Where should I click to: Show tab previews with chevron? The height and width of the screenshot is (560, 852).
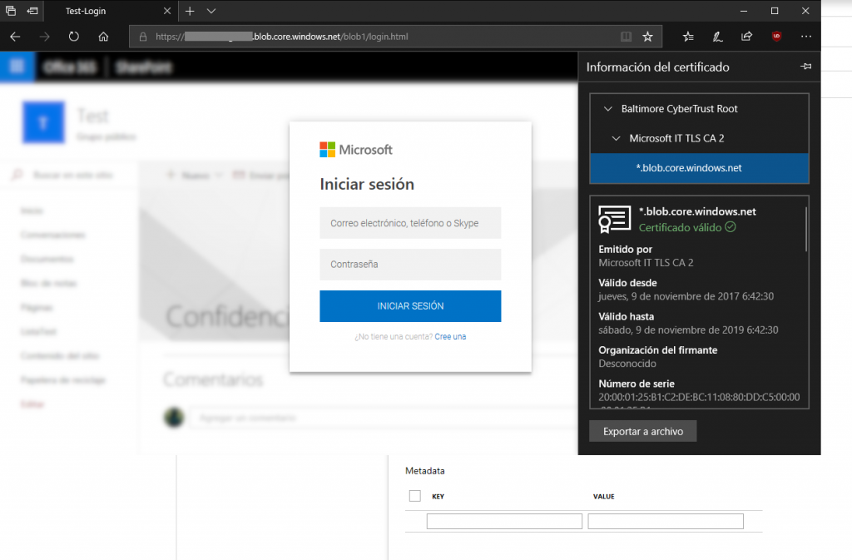click(211, 11)
